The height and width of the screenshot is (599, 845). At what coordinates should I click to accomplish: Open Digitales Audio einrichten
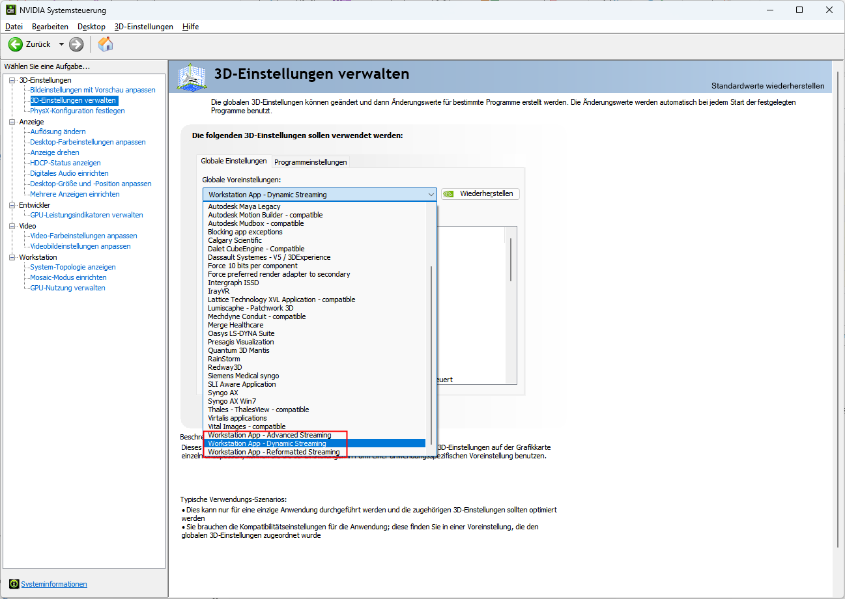(x=69, y=173)
